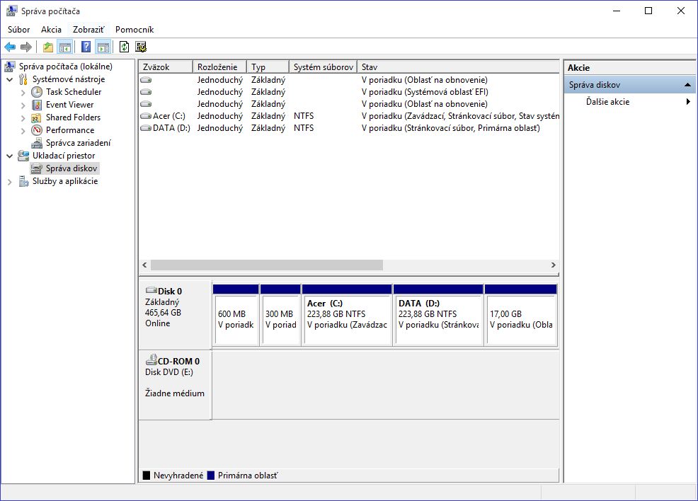This screenshot has width=698, height=501.
Task: Collapse the Systémové nástroje tree node
Action: pos(10,79)
